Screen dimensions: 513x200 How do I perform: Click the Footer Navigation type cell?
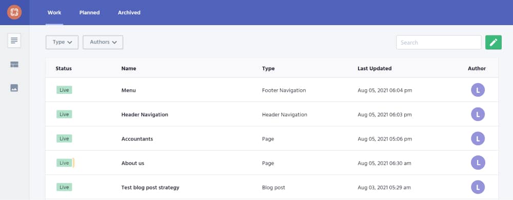[284, 90]
